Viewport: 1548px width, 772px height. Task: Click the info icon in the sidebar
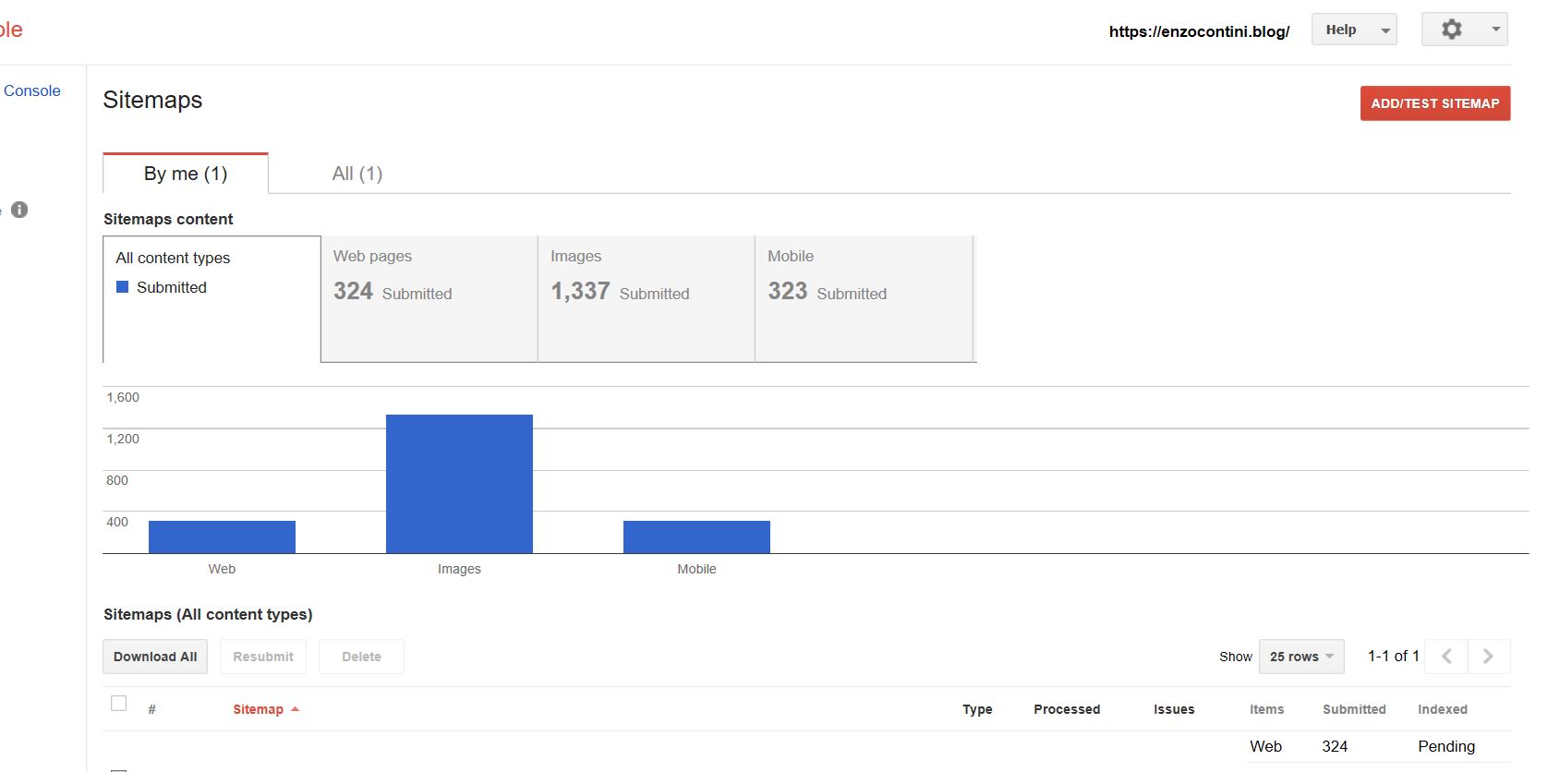coord(19,210)
